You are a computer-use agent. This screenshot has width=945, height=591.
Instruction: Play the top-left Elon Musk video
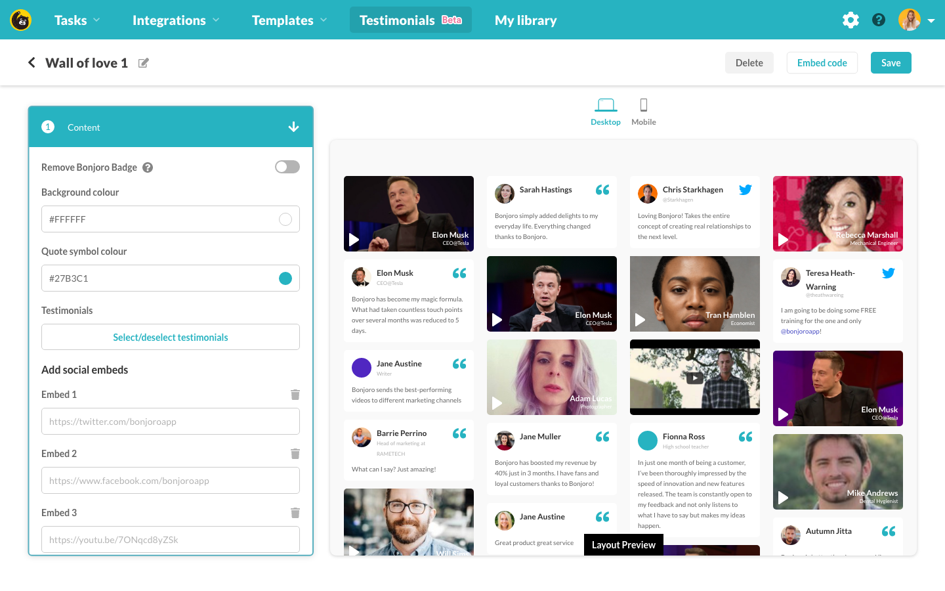354,240
